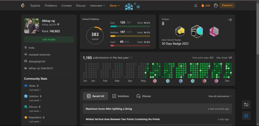Open the user avatar menu in navbar
Image resolution: width=259 pixels, height=126 pixels.
[216, 6]
